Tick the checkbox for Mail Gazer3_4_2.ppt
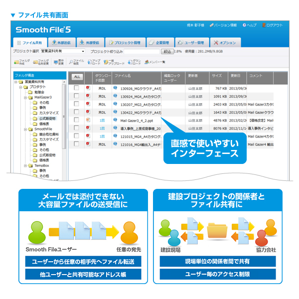 [x=77, y=120]
